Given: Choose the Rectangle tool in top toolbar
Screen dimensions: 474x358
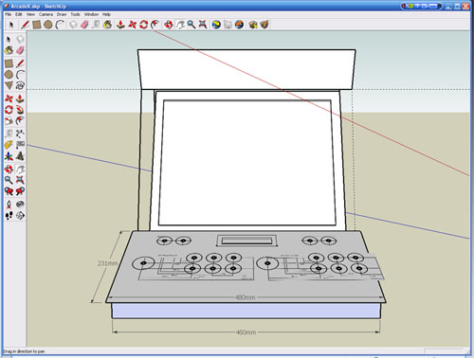Looking at the screenshot, I should point(37,25).
